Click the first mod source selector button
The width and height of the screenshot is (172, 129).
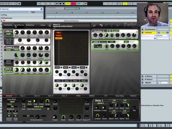pyautogui.click(x=57, y=68)
